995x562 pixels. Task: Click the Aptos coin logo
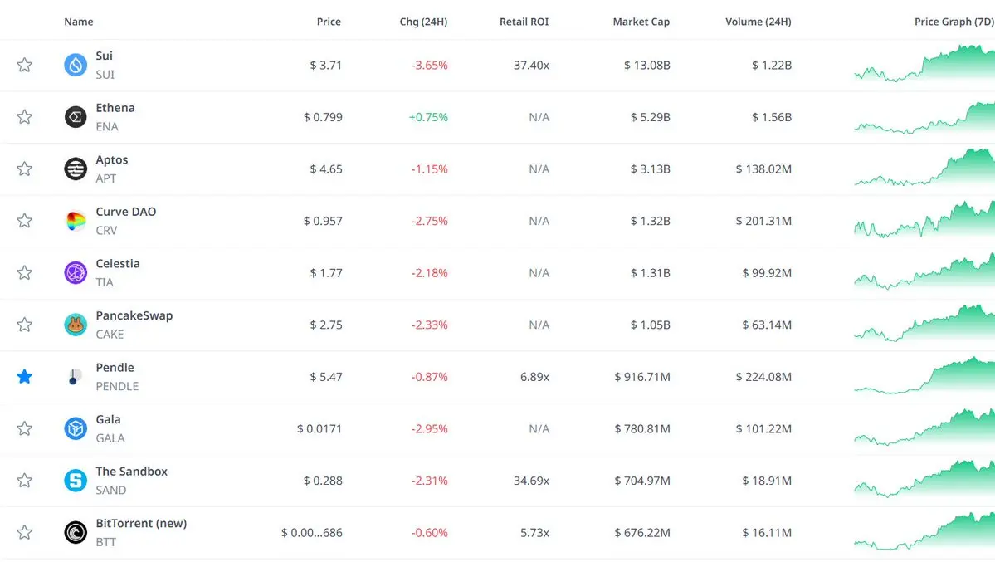point(76,169)
